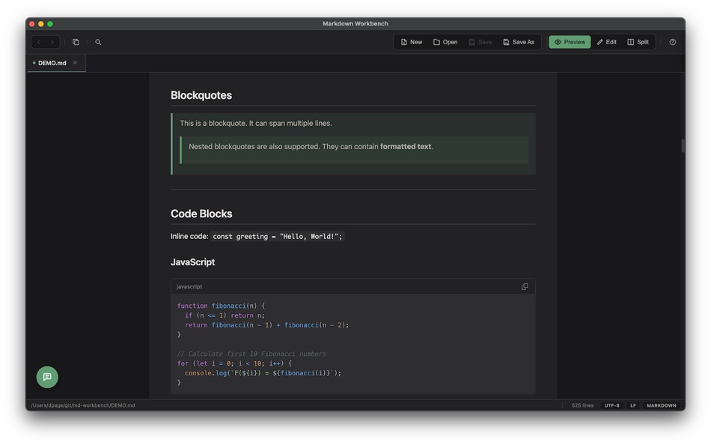Change the UTF-8 encoding in the status bar
Image resolution: width=711 pixels, height=445 pixels.
(x=611, y=405)
